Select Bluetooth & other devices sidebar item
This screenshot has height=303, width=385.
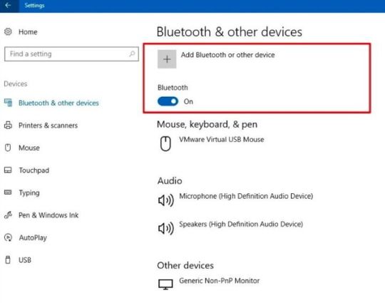click(x=58, y=103)
